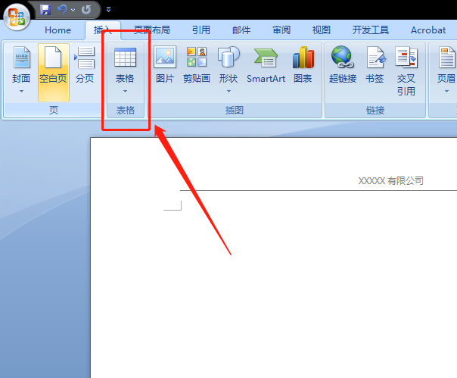Insert a cross-reference (交叉引用)

[406, 71]
